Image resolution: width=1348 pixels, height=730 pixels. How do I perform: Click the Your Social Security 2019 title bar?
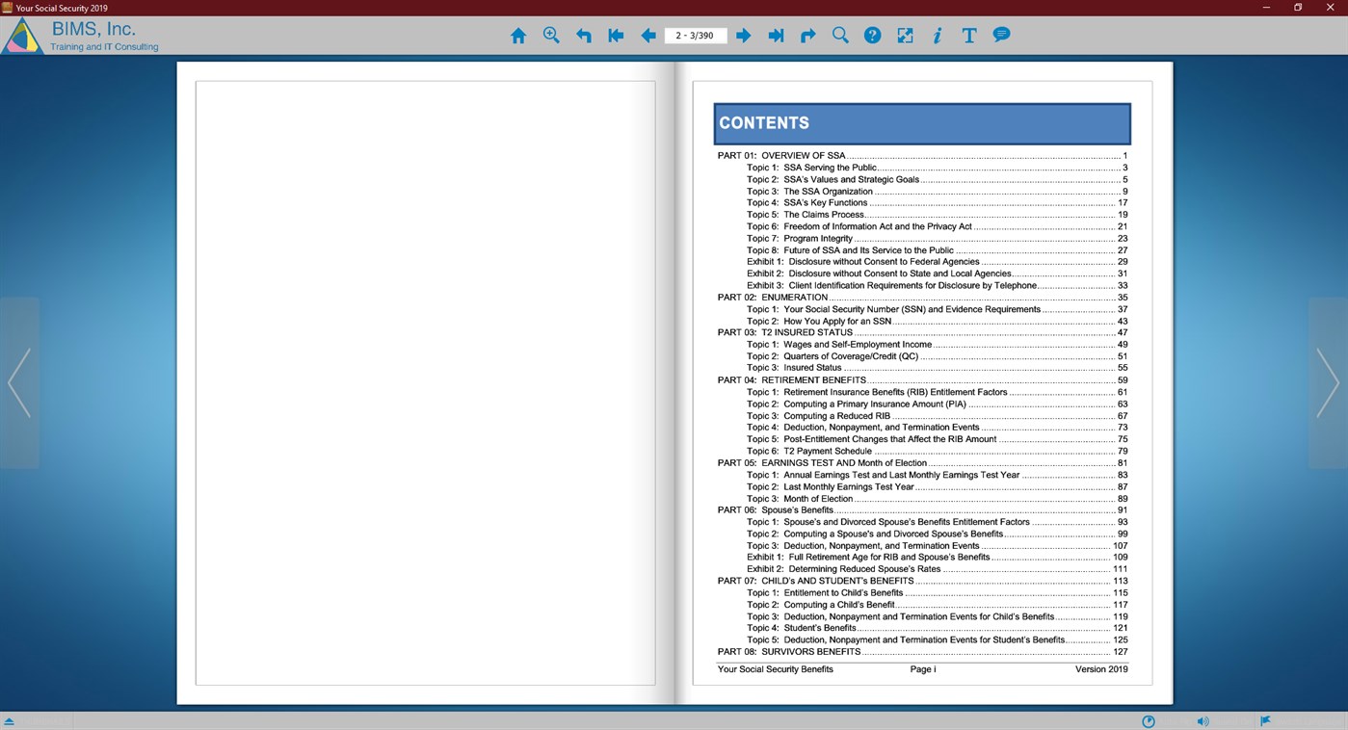(x=62, y=8)
